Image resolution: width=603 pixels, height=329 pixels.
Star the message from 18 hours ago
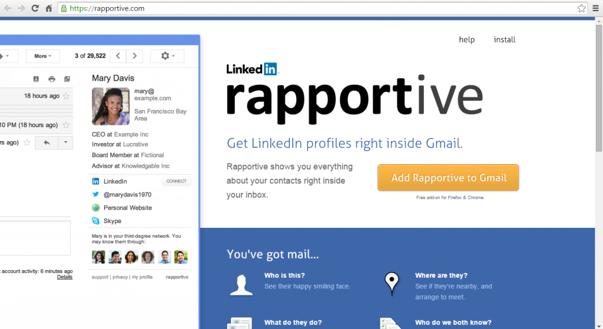66,96
